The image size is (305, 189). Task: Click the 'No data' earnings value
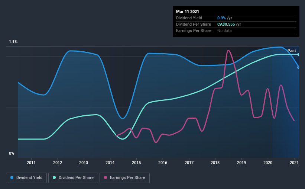(x=224, y=31)
